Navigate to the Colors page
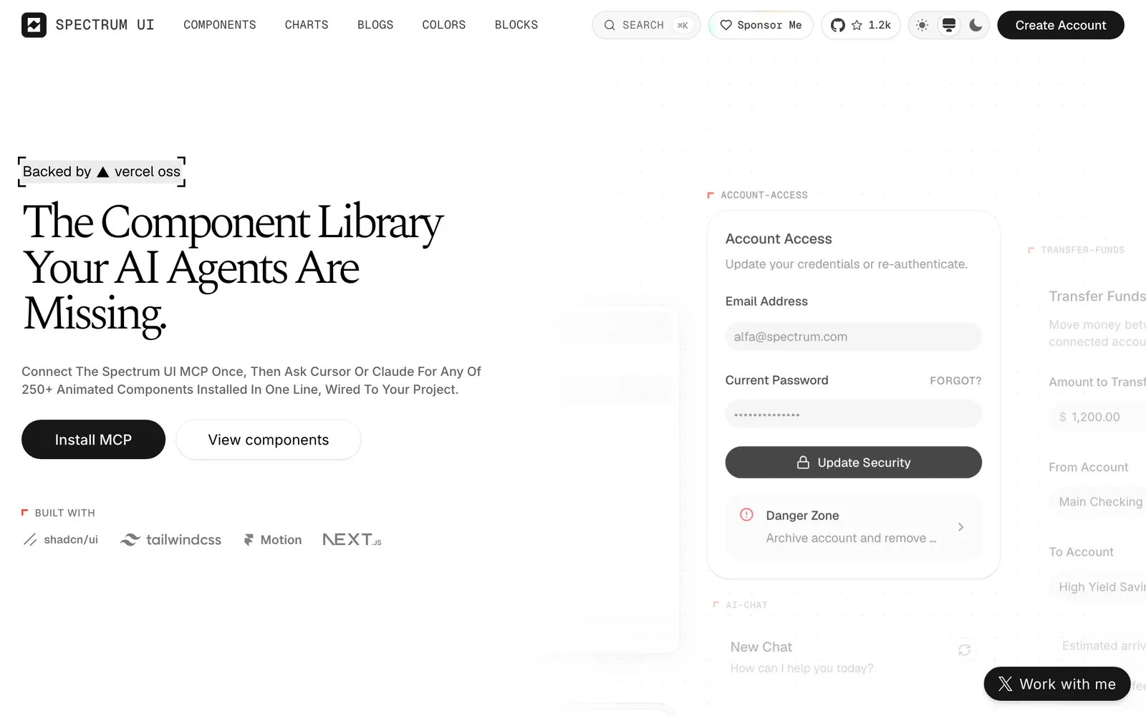The width and height of the screenshot is (1146, 716). point(444,25)
